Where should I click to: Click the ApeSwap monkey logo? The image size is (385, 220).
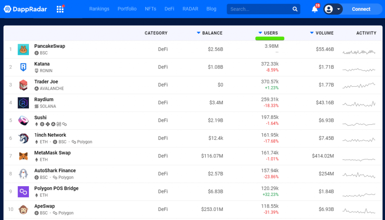pos(23,209)
